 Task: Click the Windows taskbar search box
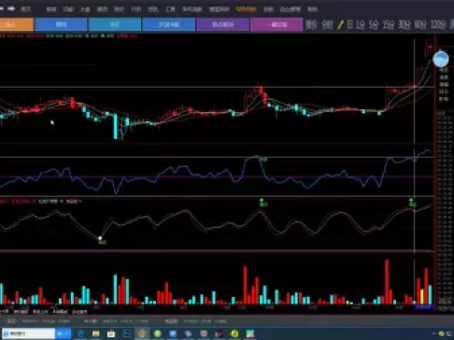pos(29,333)
